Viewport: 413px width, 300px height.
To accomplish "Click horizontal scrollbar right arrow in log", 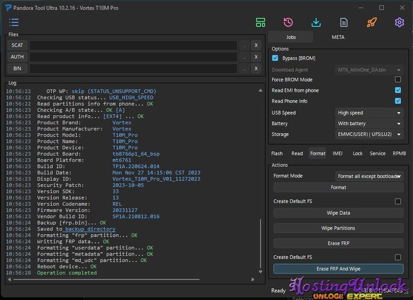I will [x=252, y=280].
